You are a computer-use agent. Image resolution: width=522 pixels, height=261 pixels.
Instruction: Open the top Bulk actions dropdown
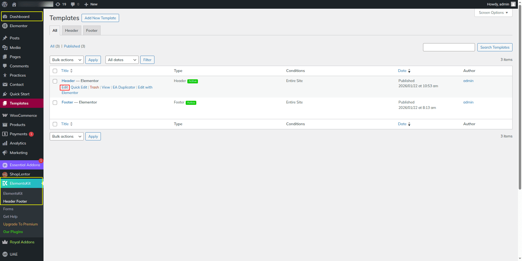coord(67,60)
